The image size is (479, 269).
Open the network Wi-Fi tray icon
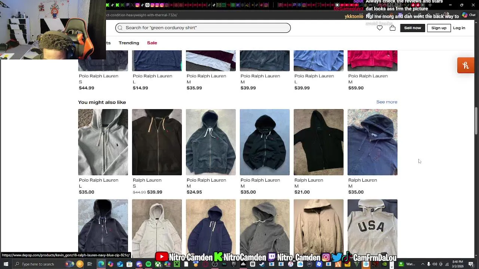coord(447,264)
